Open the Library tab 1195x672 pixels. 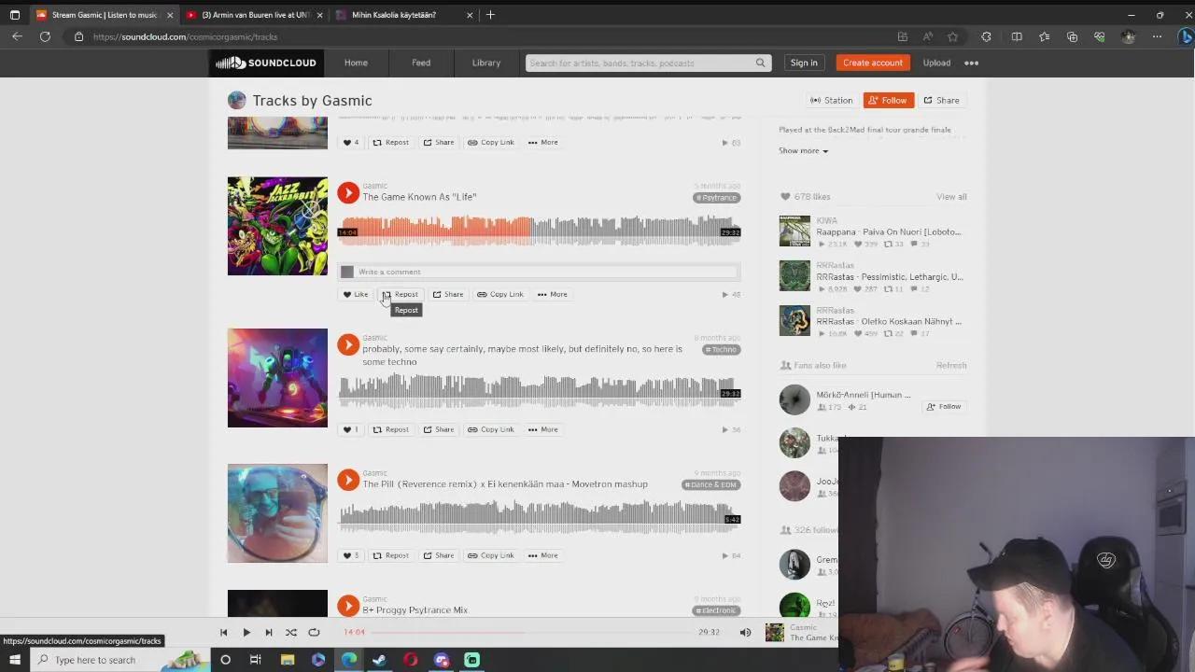pos(486,63)
